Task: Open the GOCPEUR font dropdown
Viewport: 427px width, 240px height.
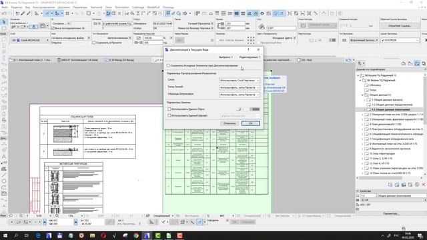Action: click(400, 40)
